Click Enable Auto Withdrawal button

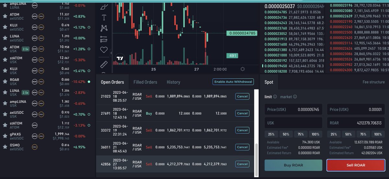coord(233,82)
